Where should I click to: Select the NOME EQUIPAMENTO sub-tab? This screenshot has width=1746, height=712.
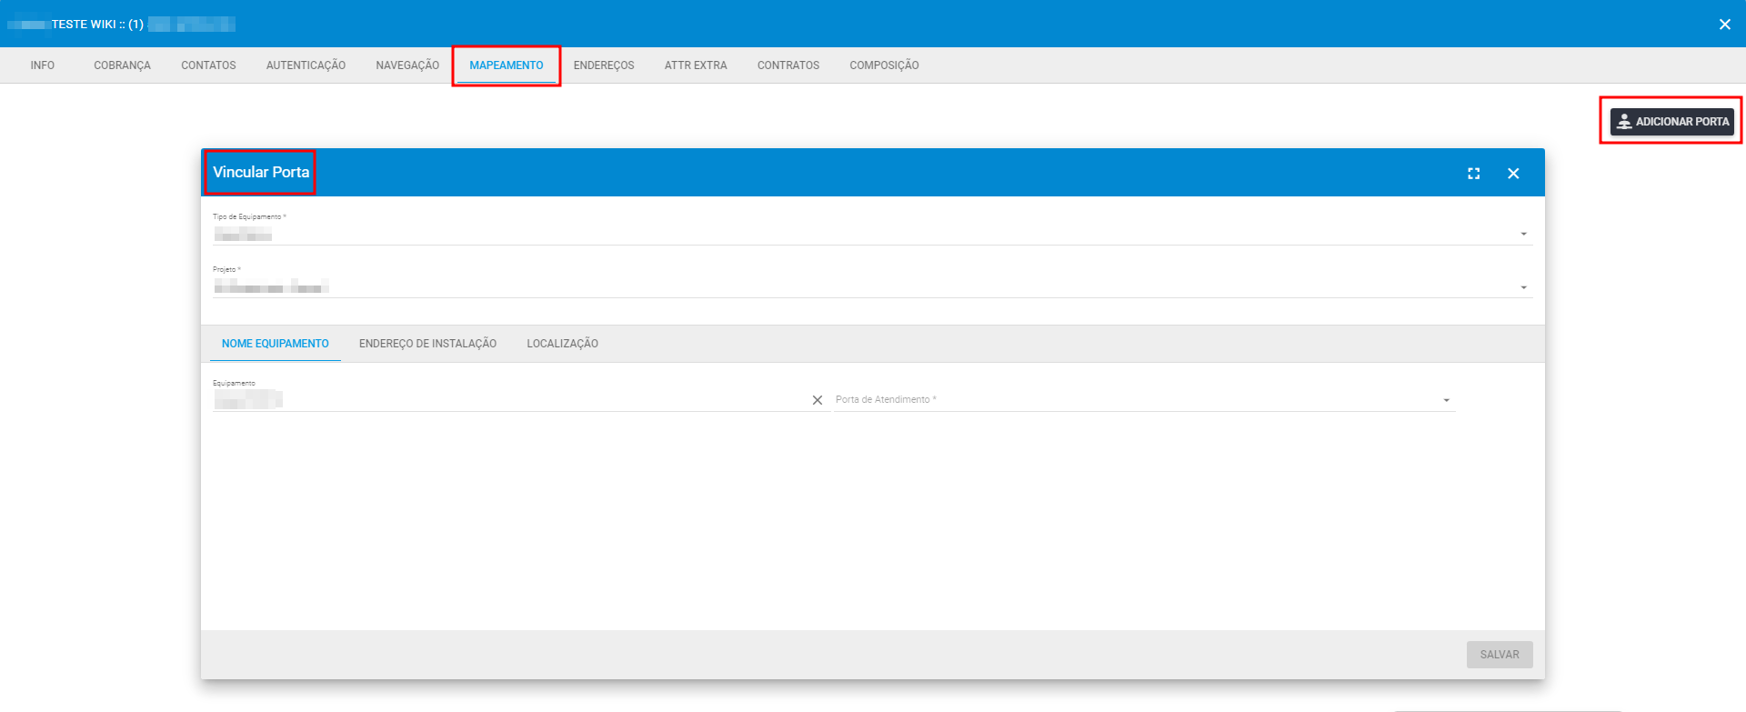click(x=276, y=344)
